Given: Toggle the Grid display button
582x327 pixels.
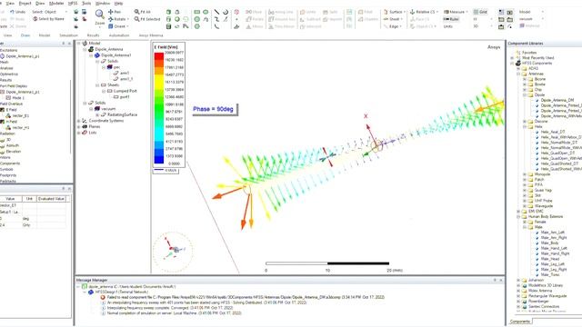Looking at the screenshot, I should click(x=480, y=12).
